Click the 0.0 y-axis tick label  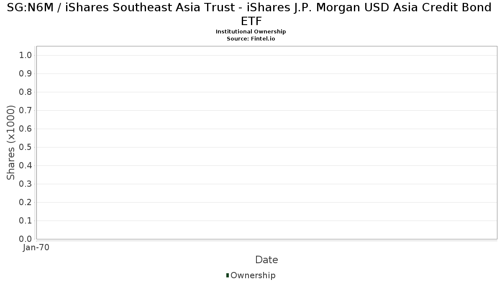(26, 239)
